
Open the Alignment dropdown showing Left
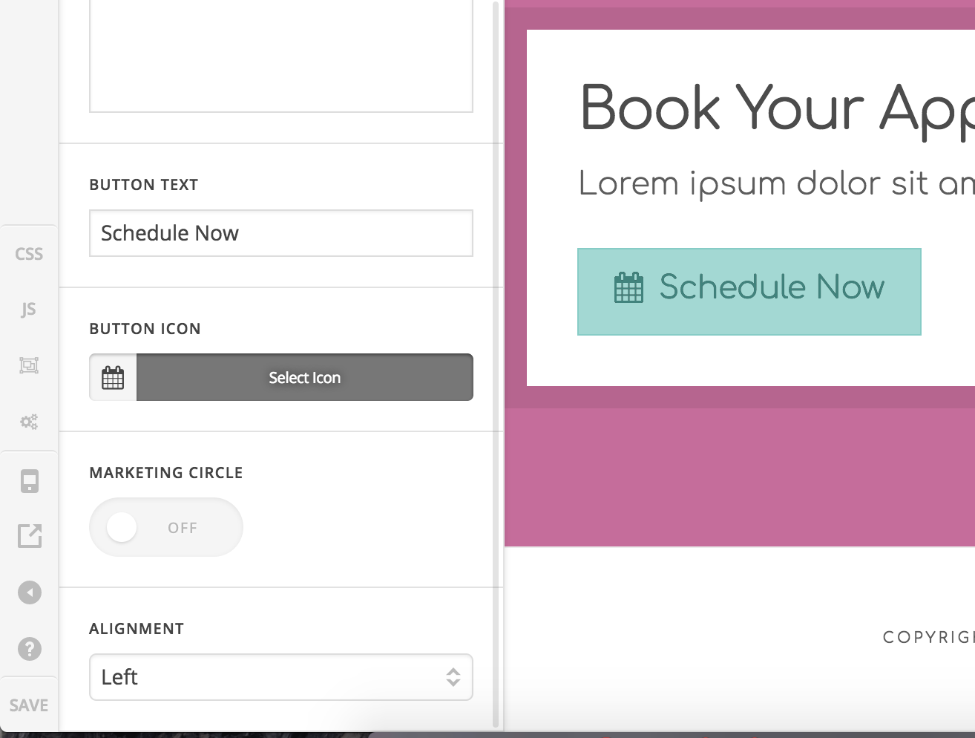coord(267,677)
